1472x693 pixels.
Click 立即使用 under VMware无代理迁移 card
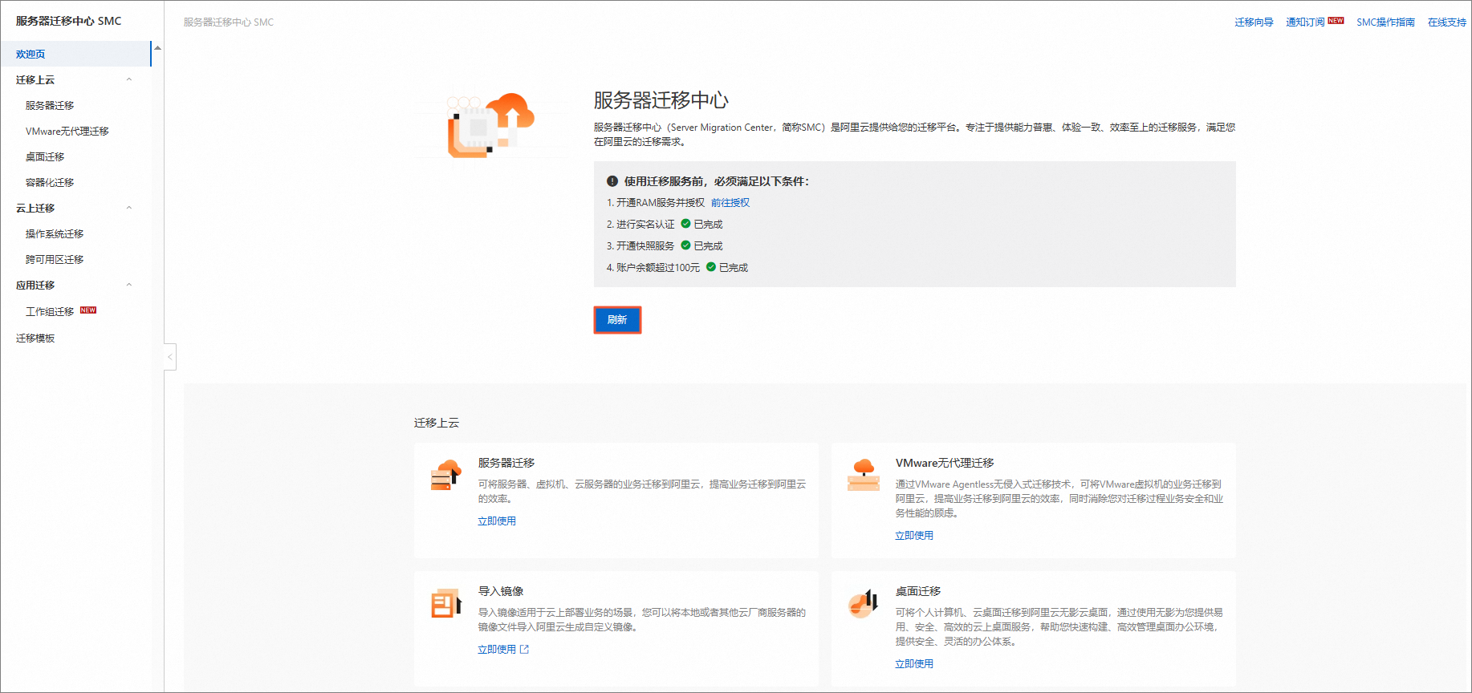click(914, 536)
